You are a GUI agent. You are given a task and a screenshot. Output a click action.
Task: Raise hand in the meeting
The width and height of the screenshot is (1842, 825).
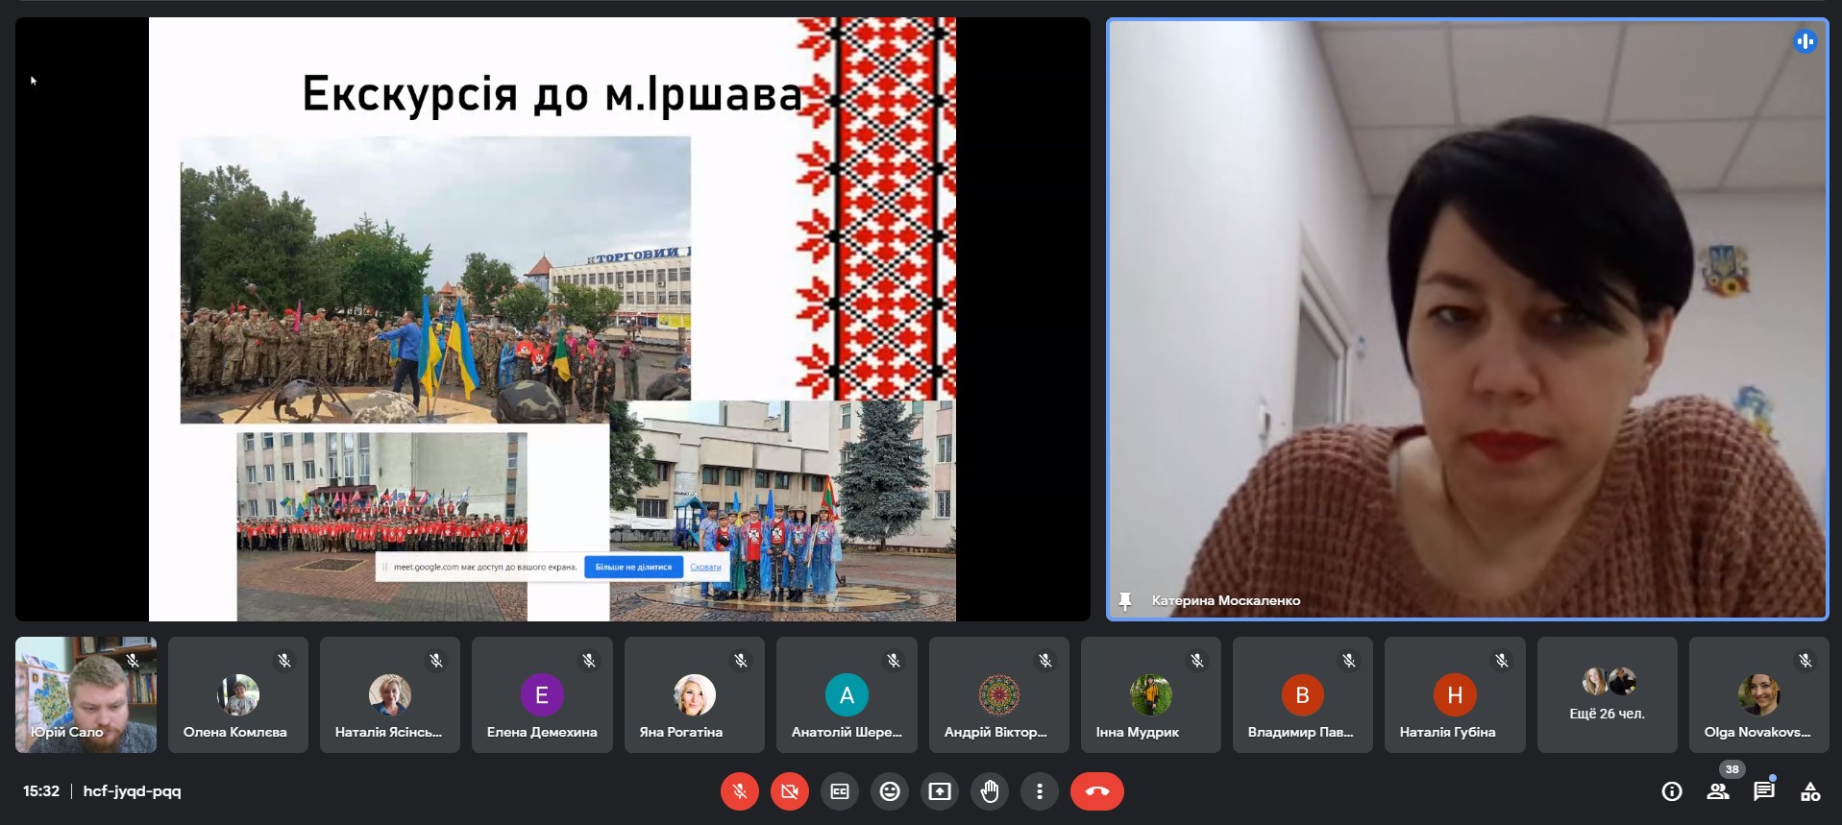[990, 791]
